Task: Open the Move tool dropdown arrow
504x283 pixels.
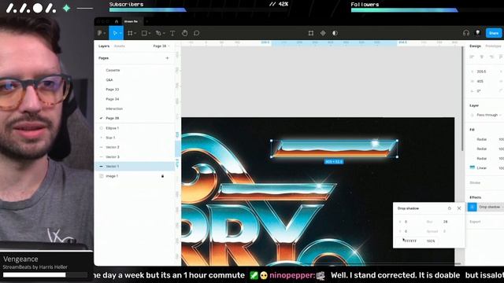Action: 120,33
